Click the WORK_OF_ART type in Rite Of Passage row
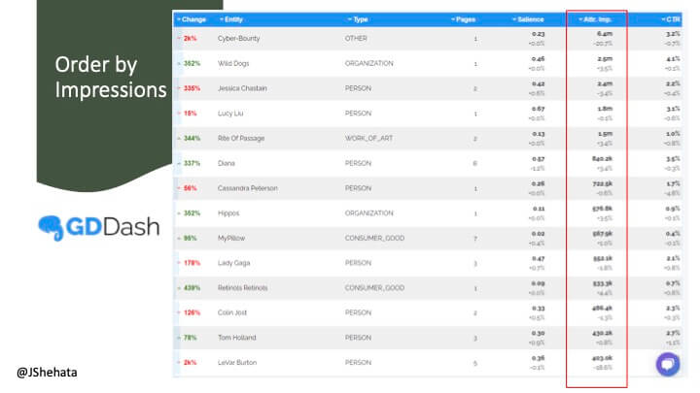Image resolution: width=700 pixels, height=393 pixels. coord(368,138)
